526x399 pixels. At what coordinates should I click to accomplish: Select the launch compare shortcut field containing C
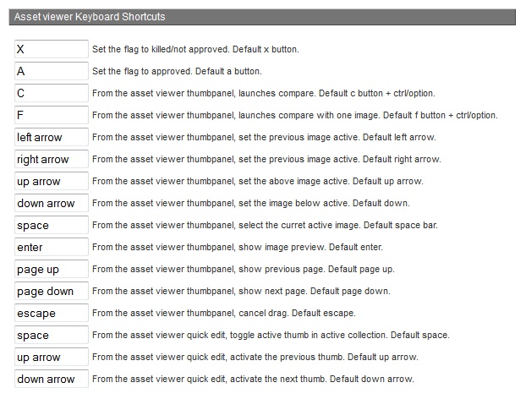tap(51, 94)
